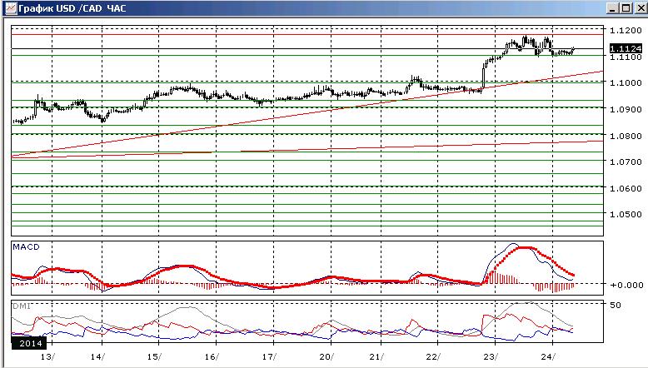Click the date label 22/ on time axis
The image size is (648, 368).
(x=433, y=357)
